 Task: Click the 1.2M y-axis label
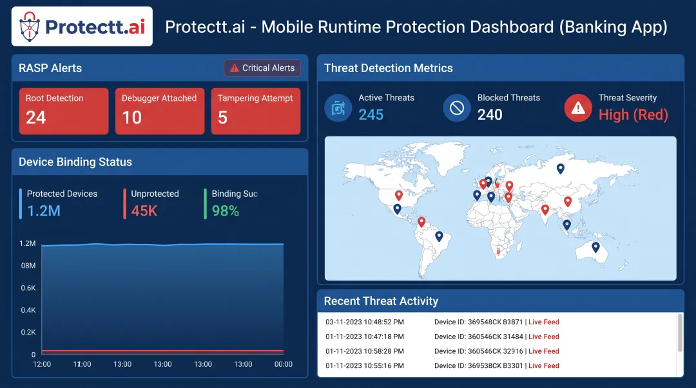pos(28,243)
